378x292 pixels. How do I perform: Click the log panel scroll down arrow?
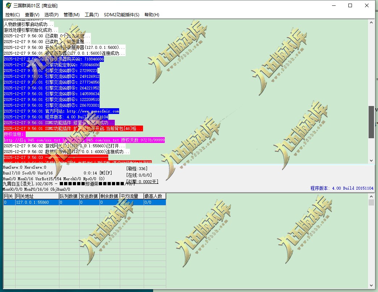coord(371,160)
